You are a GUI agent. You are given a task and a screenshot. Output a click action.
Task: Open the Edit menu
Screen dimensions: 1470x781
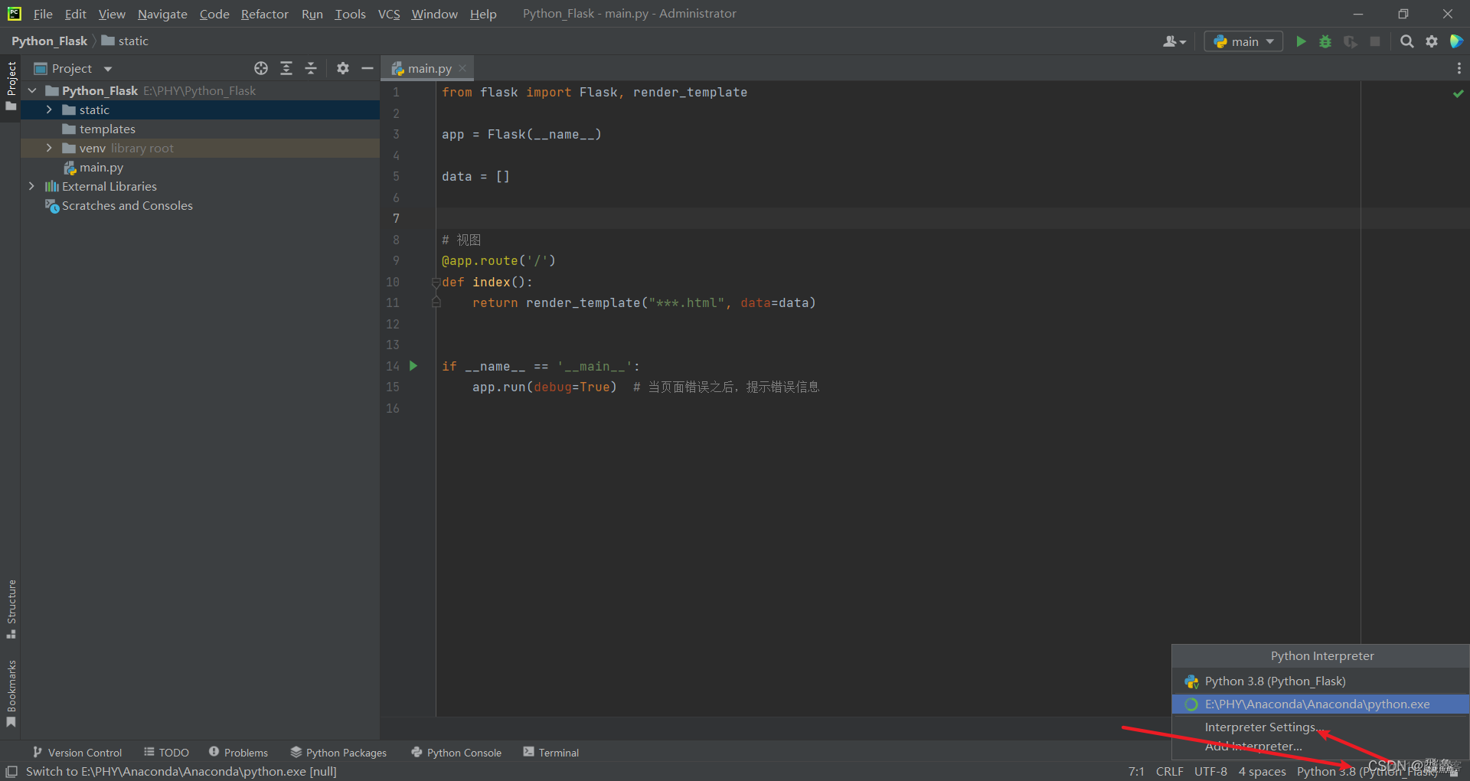pyautogui.click(x=76, y=14)
